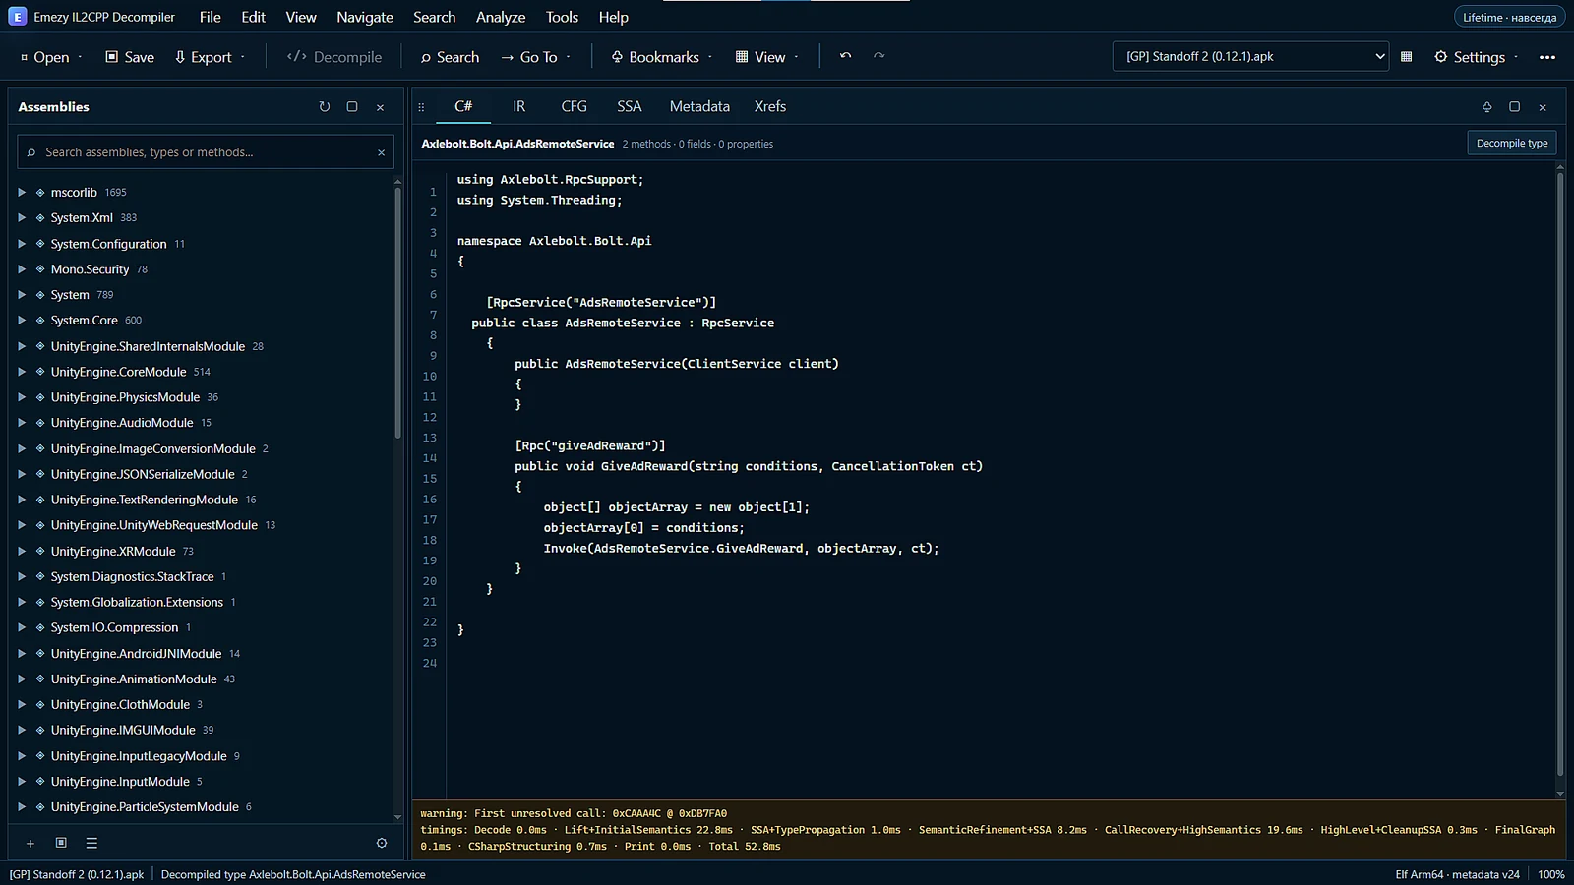Open the Navigate menu

(x=365, y=17)
